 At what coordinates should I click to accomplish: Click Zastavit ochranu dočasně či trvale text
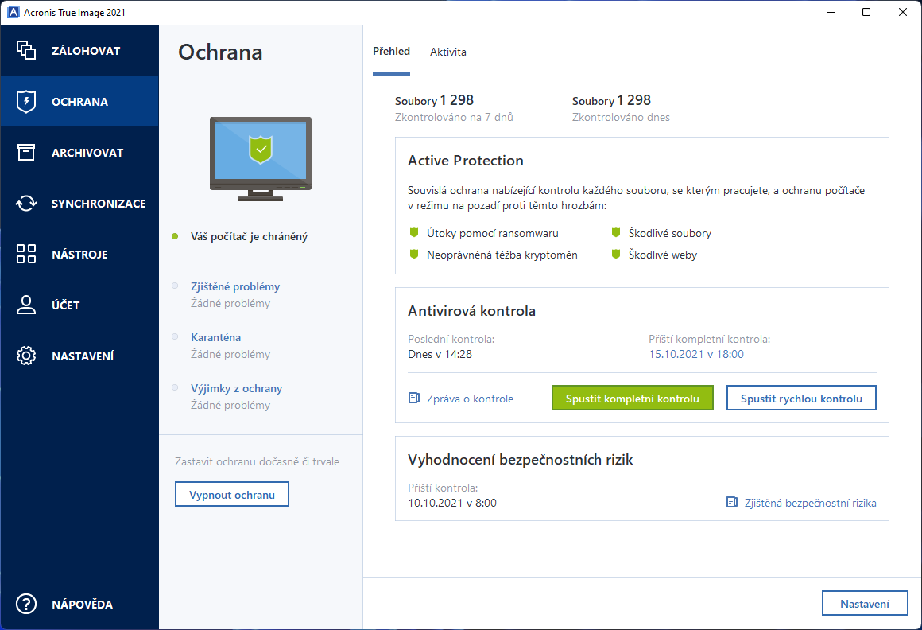point(257,462)
